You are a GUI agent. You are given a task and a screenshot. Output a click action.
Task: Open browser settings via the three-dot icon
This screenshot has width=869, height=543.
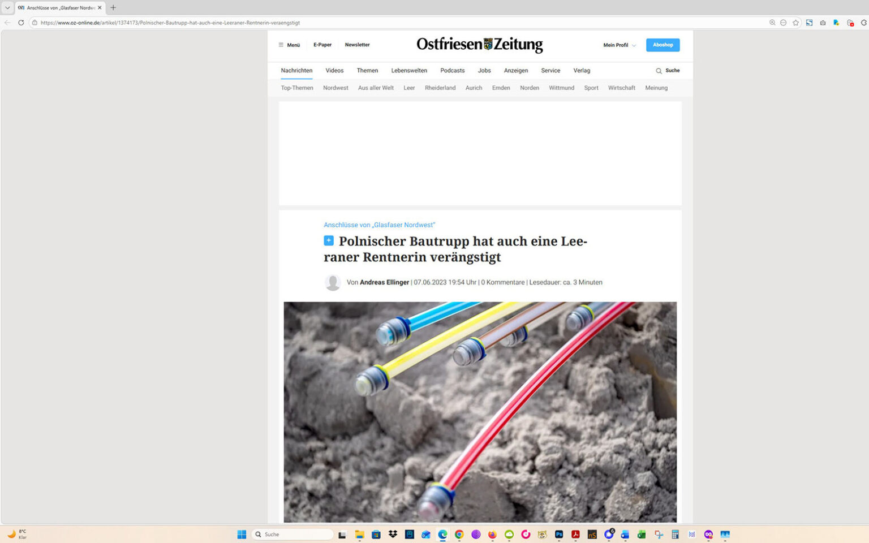tap(784, 23)
